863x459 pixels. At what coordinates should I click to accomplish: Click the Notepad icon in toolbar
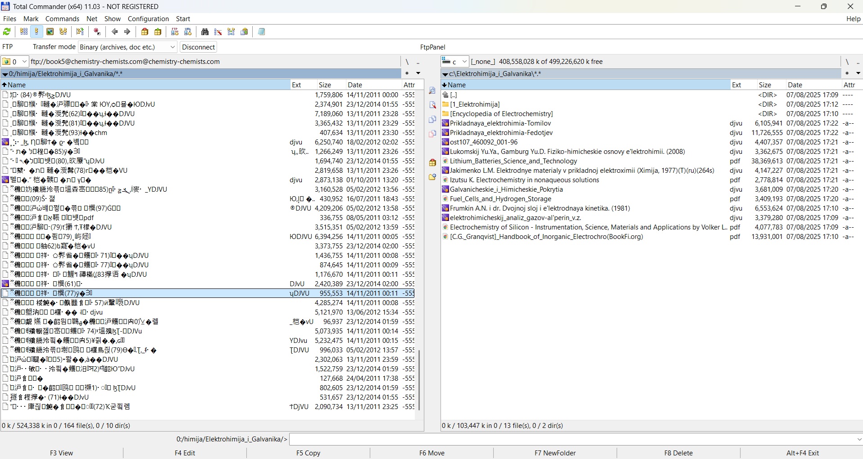pyautogui.click(x=262, y=31)
